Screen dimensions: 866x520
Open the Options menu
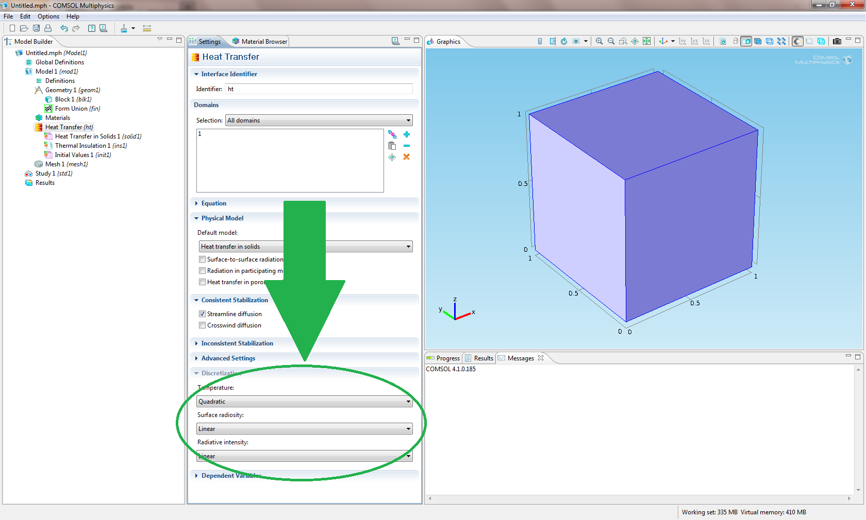click(x=48, y=16)
